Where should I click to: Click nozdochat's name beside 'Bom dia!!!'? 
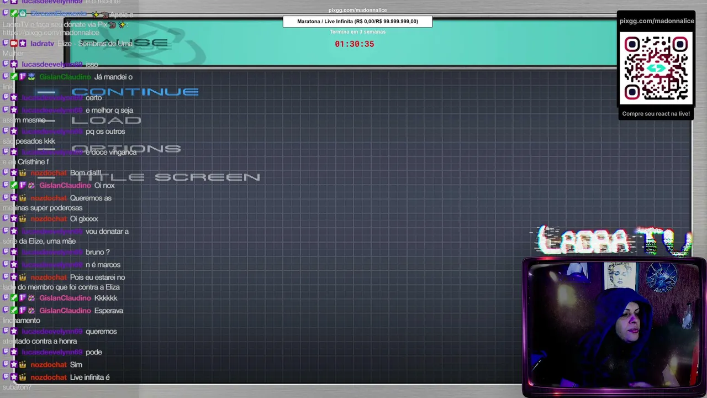point(49,173)
